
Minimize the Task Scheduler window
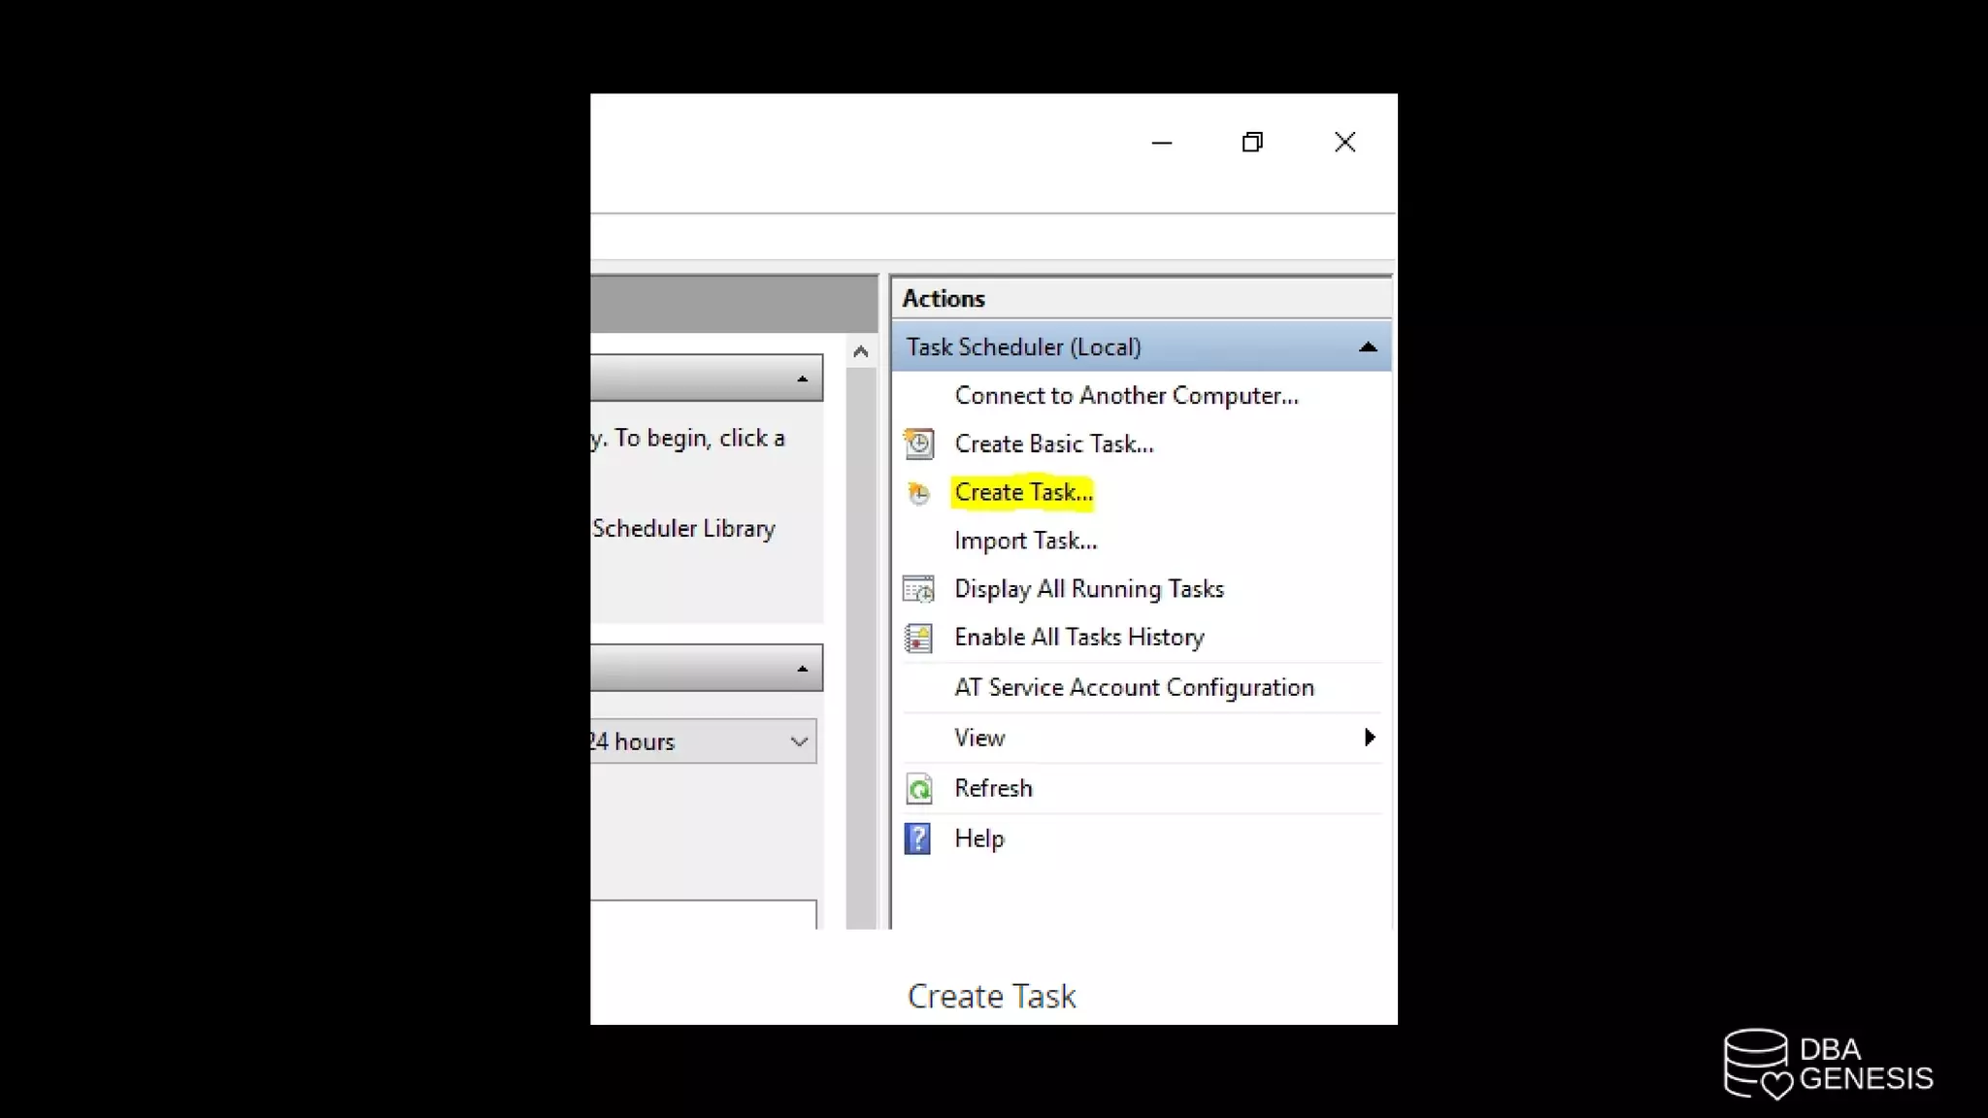[x=1162, y=143]
